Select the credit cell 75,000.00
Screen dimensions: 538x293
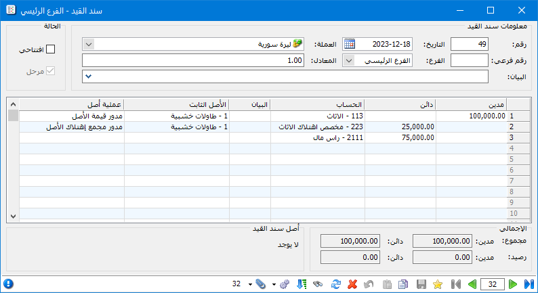pyautogui.click(x=400, y=138)
